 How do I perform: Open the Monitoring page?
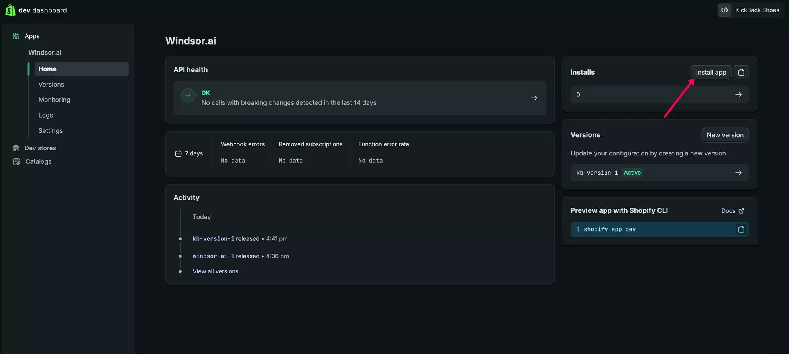click(x=54, y=100)
